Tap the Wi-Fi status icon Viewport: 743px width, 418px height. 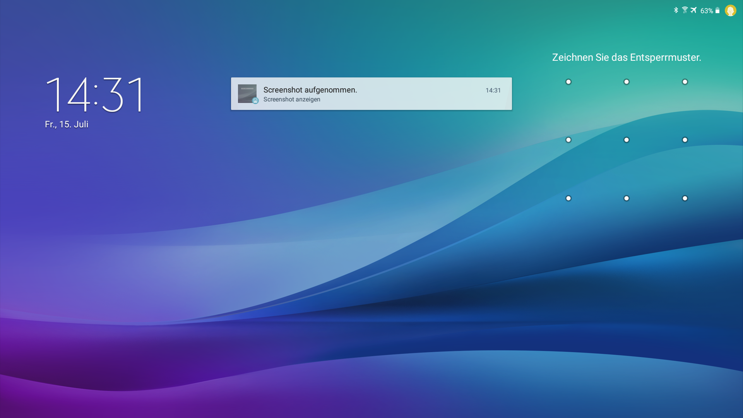(685, 10)
